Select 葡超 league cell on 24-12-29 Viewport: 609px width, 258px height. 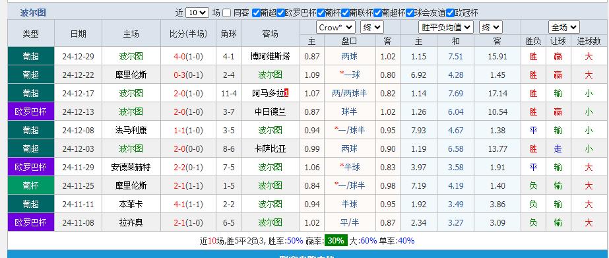31,56
